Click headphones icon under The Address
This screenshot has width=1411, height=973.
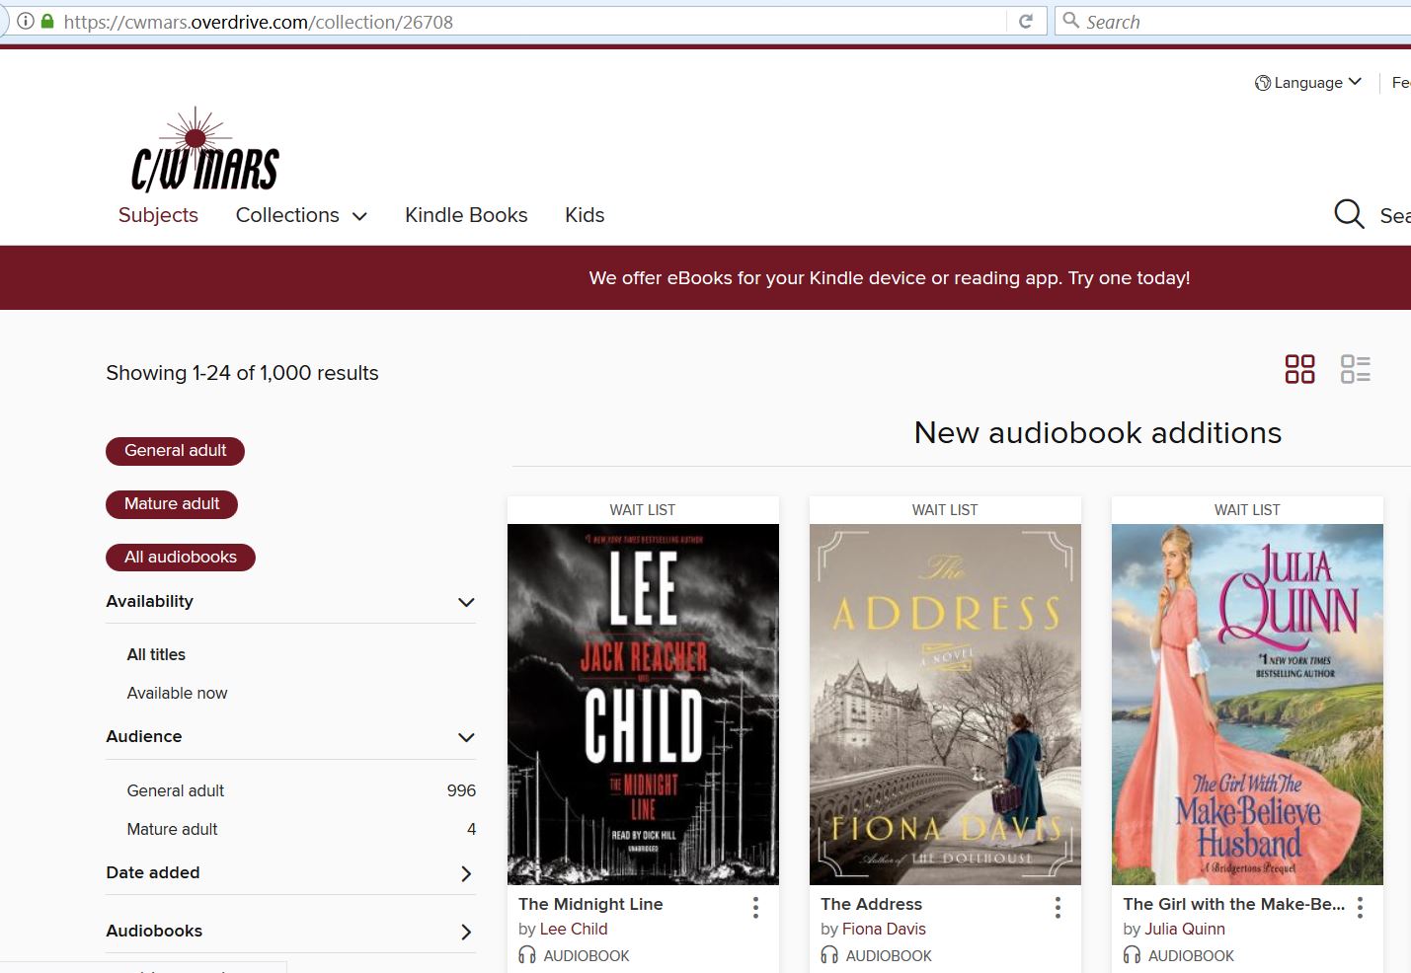[829, 955]
